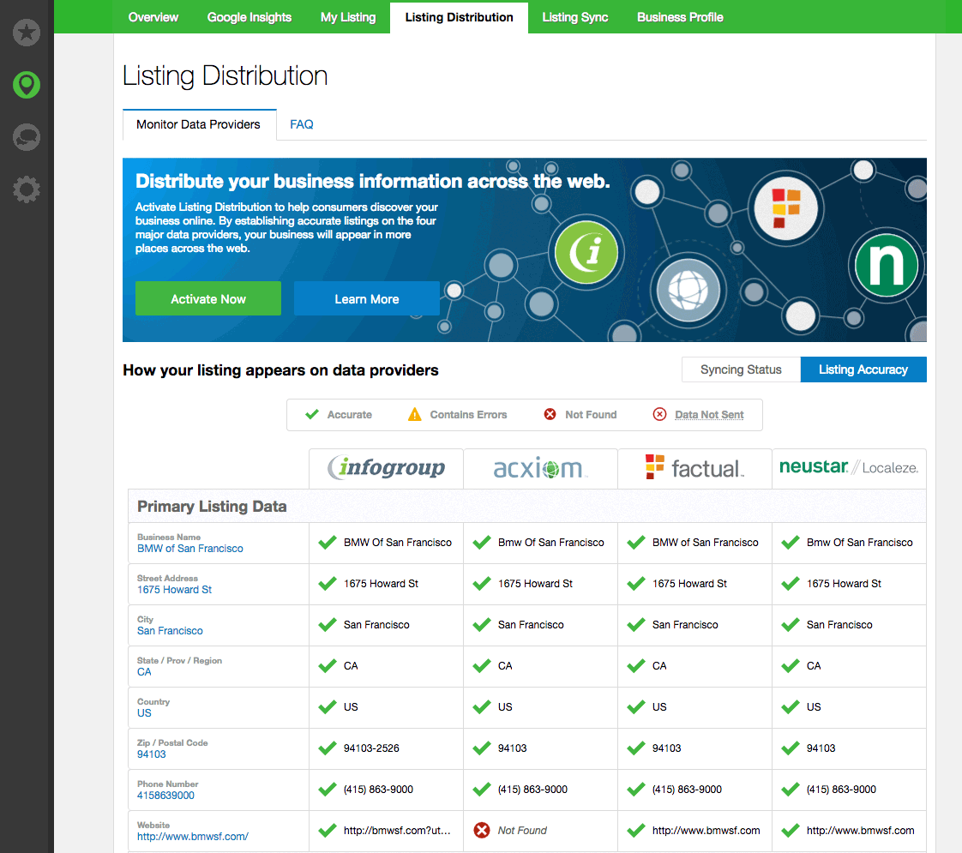Click the Infogroup checkmark in the State / Prov / Region row

click(327, 666)
